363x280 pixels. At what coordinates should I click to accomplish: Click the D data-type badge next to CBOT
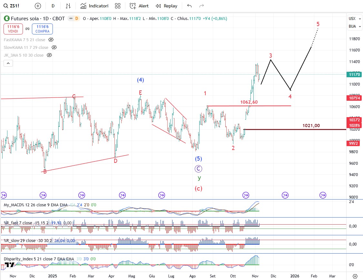tap(77, 18)
